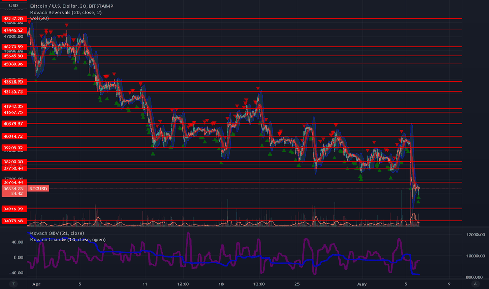Image resolution: width=489 pixels, height=289 pixels.
Task: Click the 40014.72 price level label
Action: (x=14, y=136)
